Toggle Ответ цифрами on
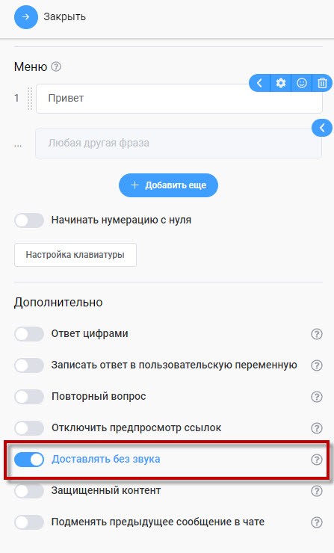The image size is (334, 553). 29,333
